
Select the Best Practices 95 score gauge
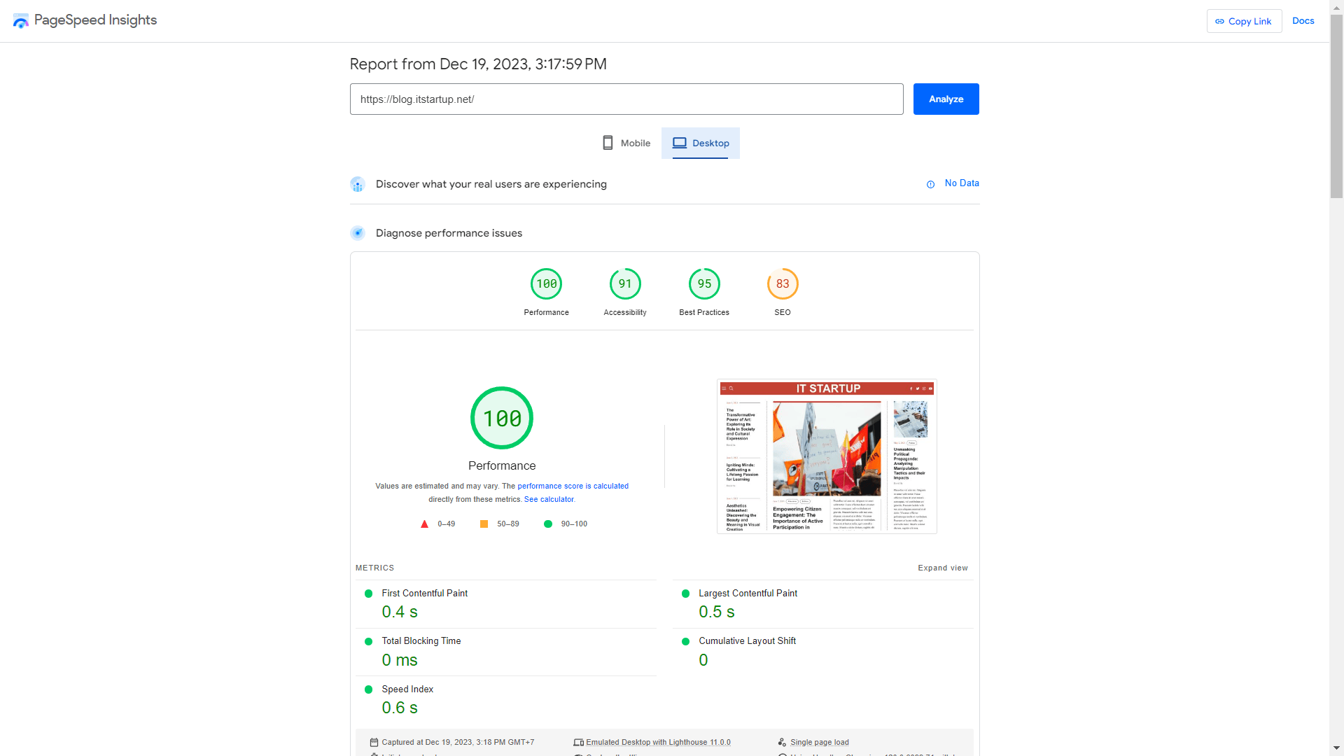(704, 284)
